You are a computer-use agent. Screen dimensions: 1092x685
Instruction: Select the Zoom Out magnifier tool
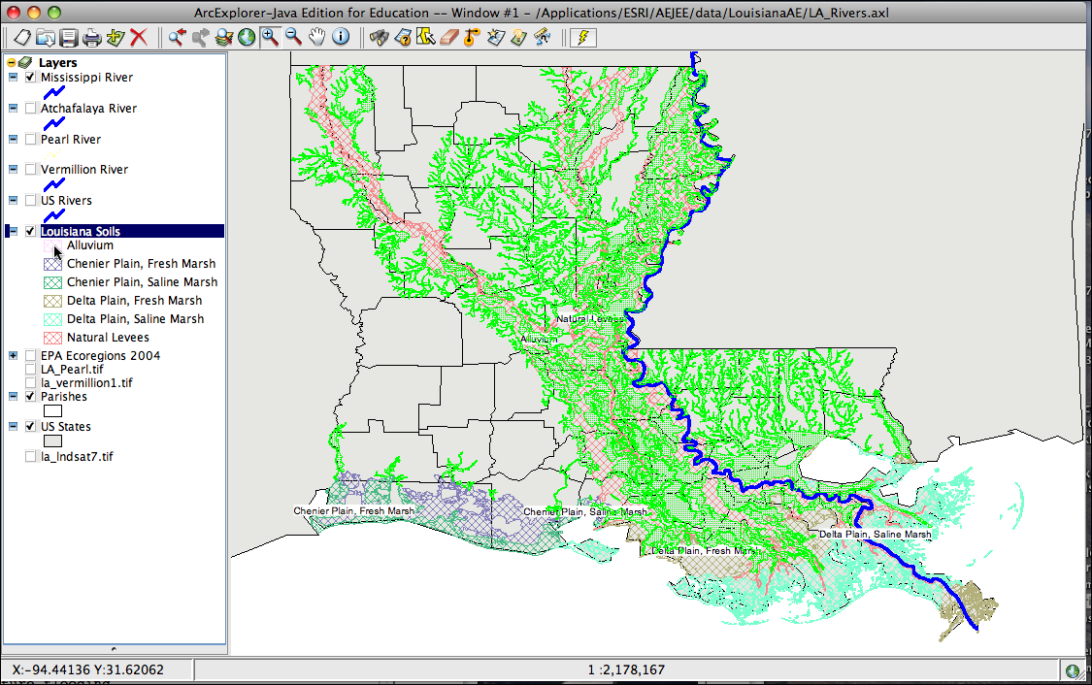click(293, 37)
